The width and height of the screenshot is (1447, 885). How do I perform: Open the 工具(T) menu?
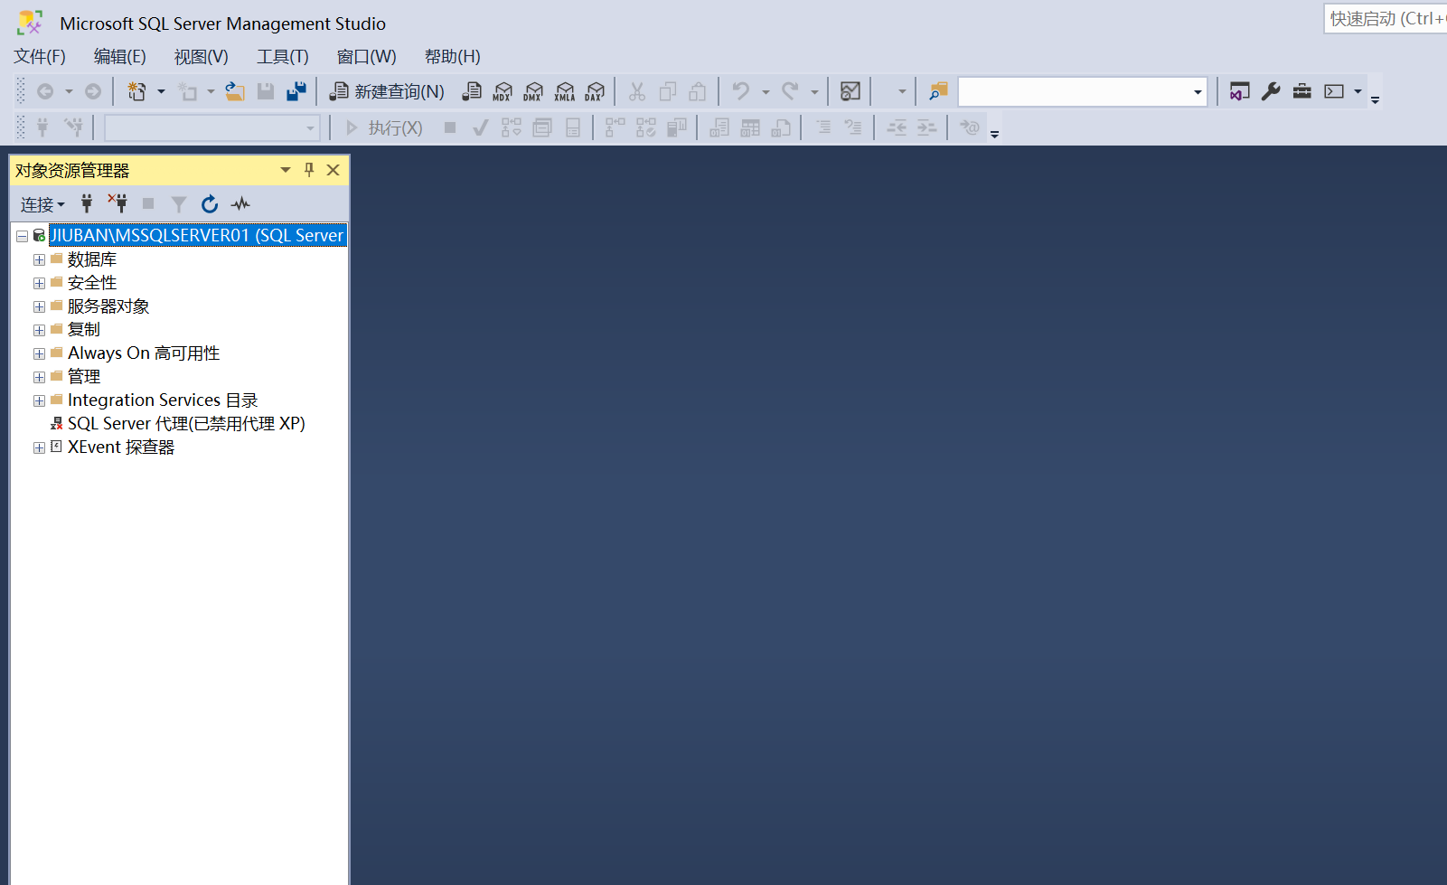coord(283,57)
